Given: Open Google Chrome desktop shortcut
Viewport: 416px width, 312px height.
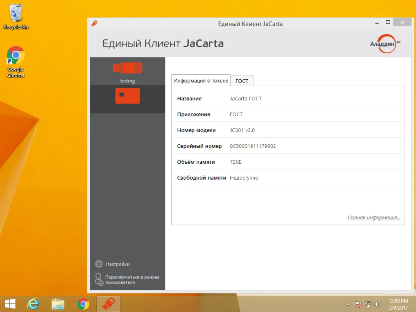Looking at the screenshot, I should point(16,62).
